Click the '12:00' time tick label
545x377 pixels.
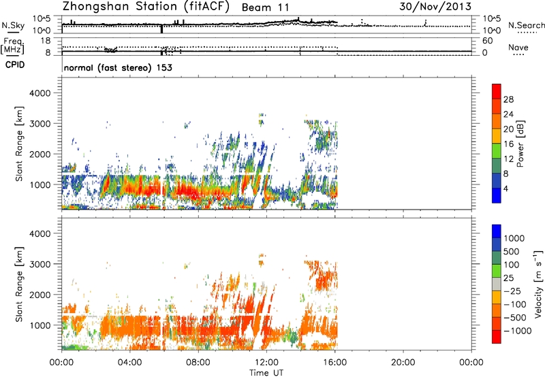266,363
